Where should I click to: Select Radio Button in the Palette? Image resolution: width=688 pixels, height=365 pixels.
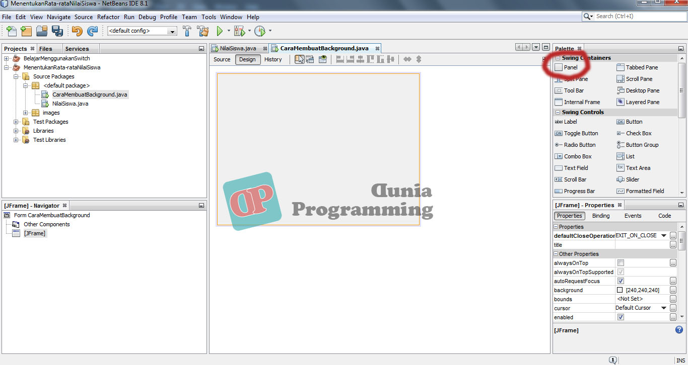point(575,145)
